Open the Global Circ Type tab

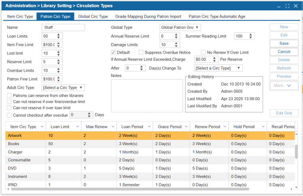93,17
